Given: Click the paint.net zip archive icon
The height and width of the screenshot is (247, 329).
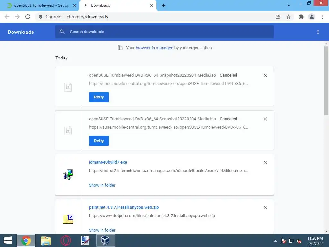Looking at the screenshot, I should [x=68, y=219].
